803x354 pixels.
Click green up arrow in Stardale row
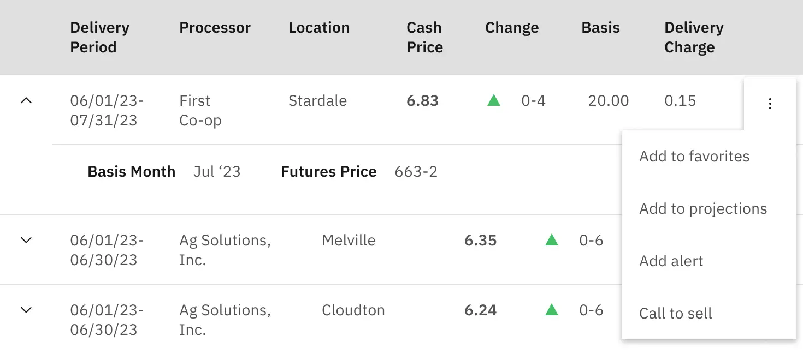click(x=494, y=100)
